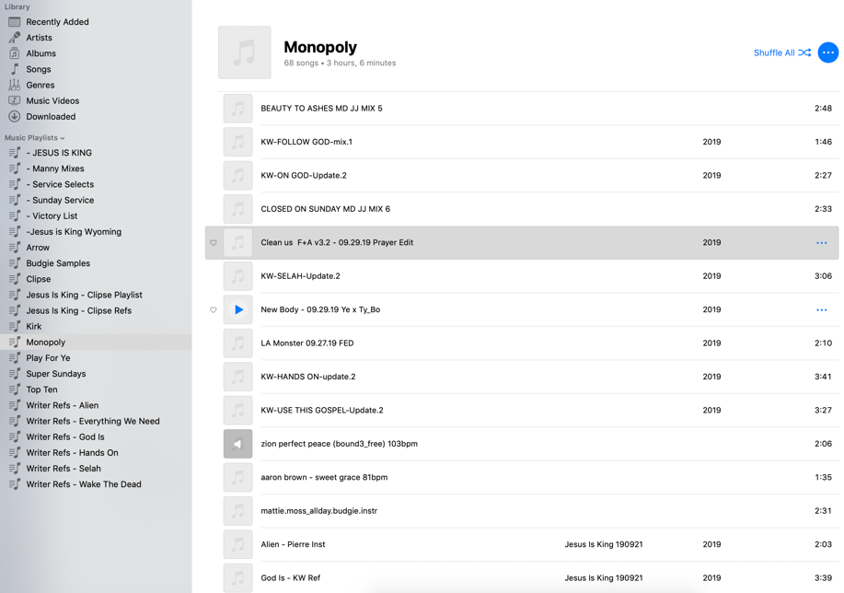Toggle the heart on New Body track
Image resolution: width=844 pixels, height=593 pixels.
point(214,310)
